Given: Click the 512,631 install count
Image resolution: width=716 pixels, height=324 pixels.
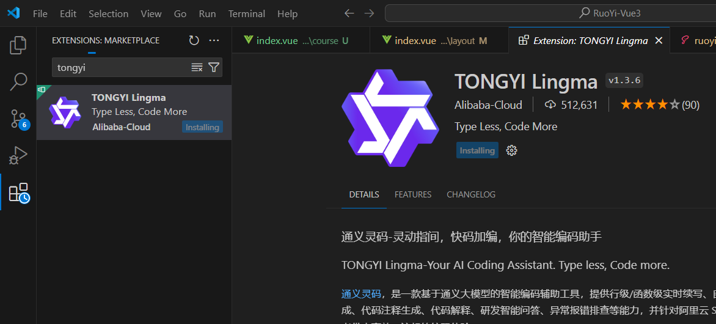Looking at the screenshot, I should (571, 105).
